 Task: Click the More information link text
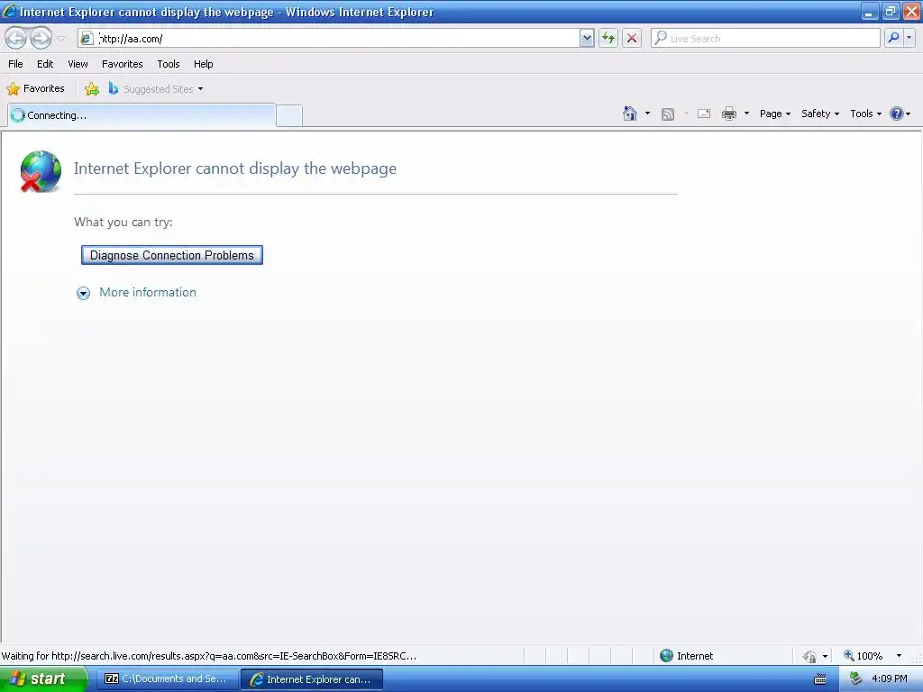tap(148, 293)
